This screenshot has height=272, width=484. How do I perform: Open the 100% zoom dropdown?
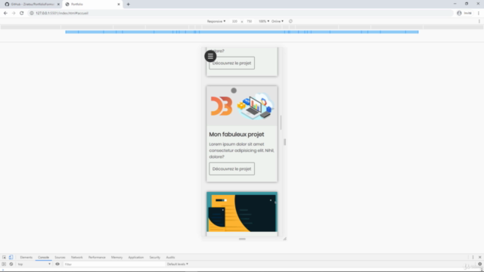coord(264,21)
